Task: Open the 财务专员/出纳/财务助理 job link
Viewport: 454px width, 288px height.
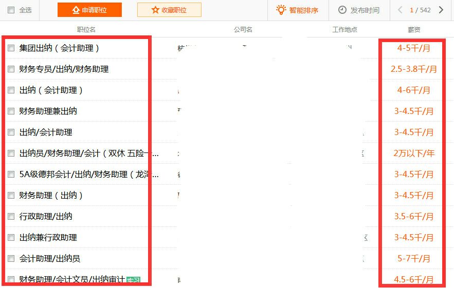Action: click(64, 69)
